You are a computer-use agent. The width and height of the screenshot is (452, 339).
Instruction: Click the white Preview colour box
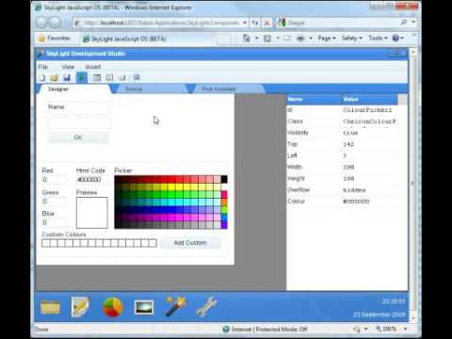pos(92,213)
